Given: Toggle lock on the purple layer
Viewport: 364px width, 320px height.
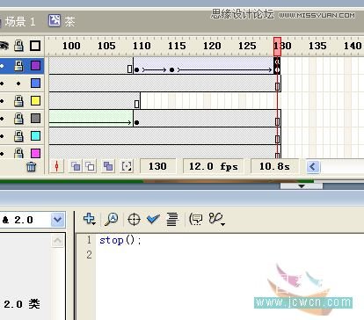Looking at the screenshot, I should tap(18, 66).
